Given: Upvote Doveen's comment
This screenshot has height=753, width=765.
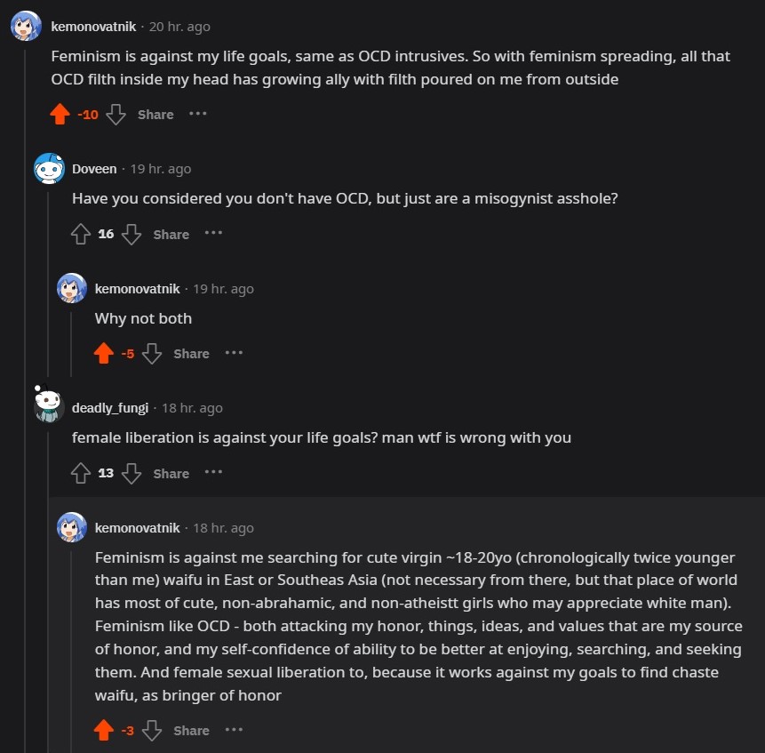Looking at the screenshot, I should click(x=81, y=234).
